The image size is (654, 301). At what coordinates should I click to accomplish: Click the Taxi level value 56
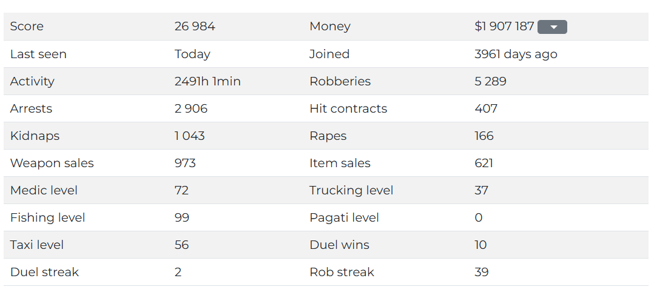pos(182,245)
